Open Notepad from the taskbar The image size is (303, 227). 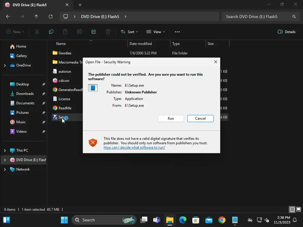pyautogui.click(x=235, y=220)
